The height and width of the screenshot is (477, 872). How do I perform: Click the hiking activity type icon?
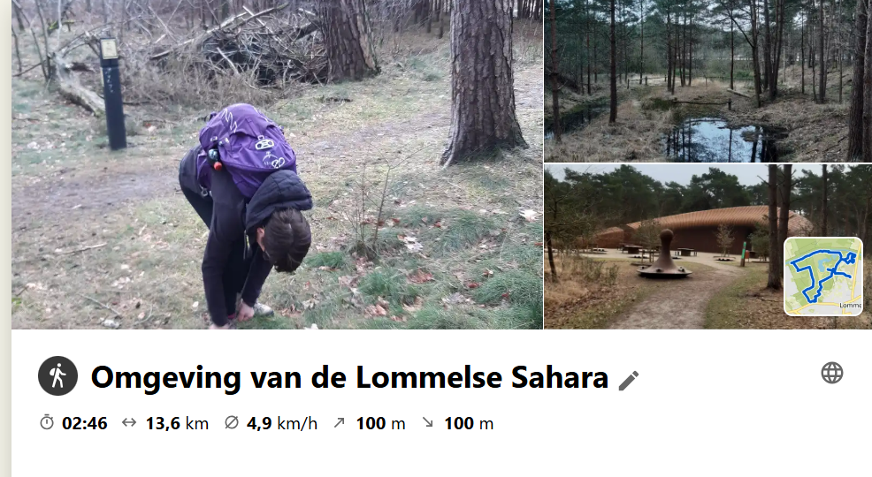pos(57,376)
